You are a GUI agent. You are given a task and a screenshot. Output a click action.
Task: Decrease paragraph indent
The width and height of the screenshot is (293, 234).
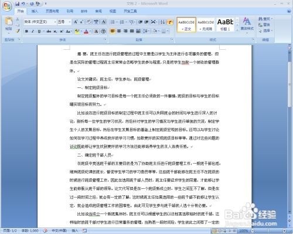click(x=140, y=22)
